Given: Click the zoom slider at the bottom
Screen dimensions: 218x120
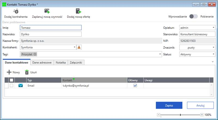Looking at the screenshot, I should 180,114.
